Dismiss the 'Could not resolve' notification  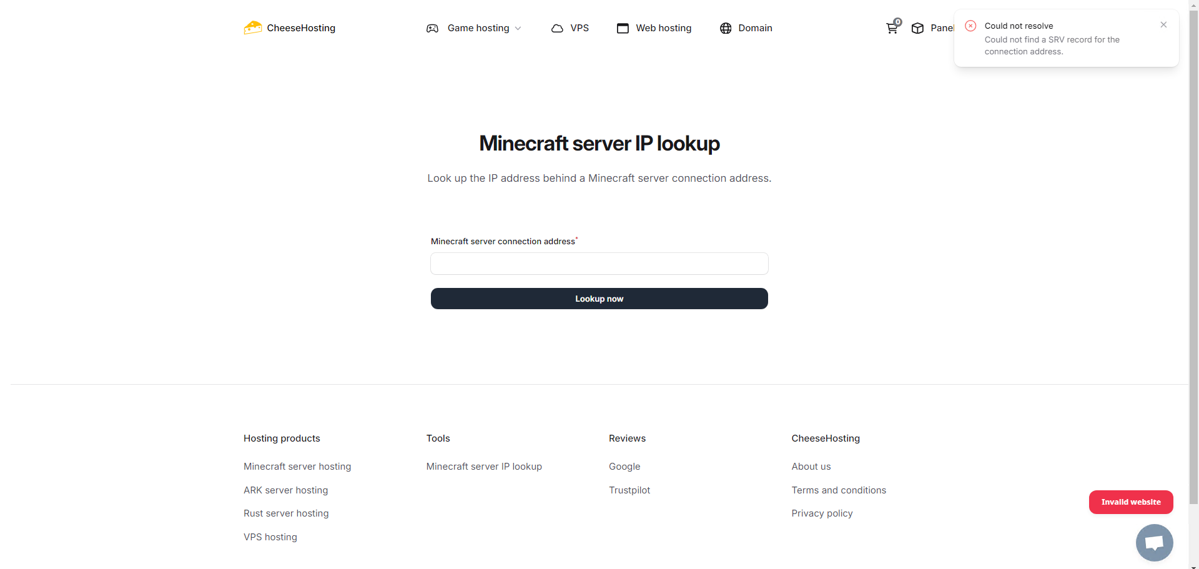coord(1163,25)
